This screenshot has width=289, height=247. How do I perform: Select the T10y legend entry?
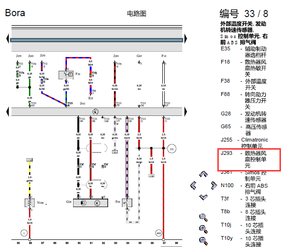tap(242, 241)
